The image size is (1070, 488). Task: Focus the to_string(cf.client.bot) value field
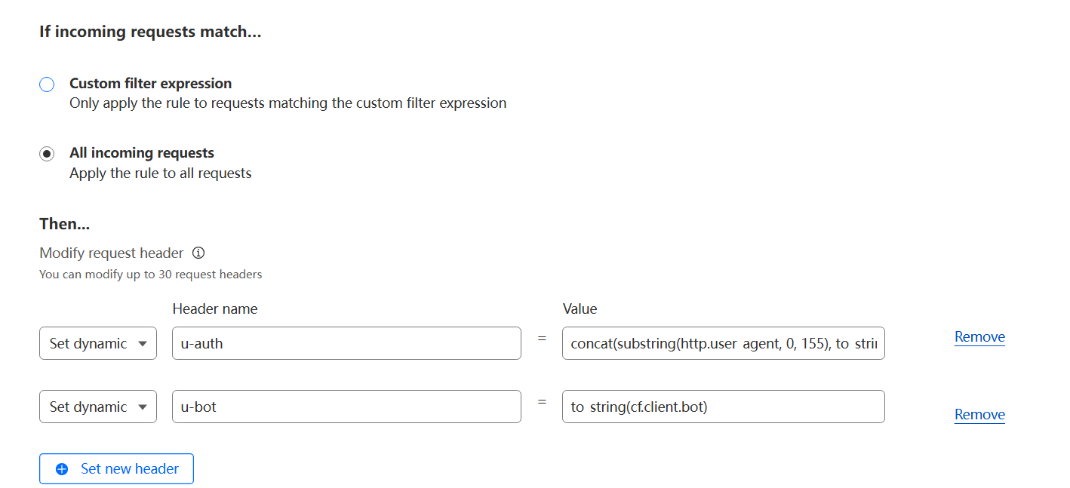(x=723, y=407)
